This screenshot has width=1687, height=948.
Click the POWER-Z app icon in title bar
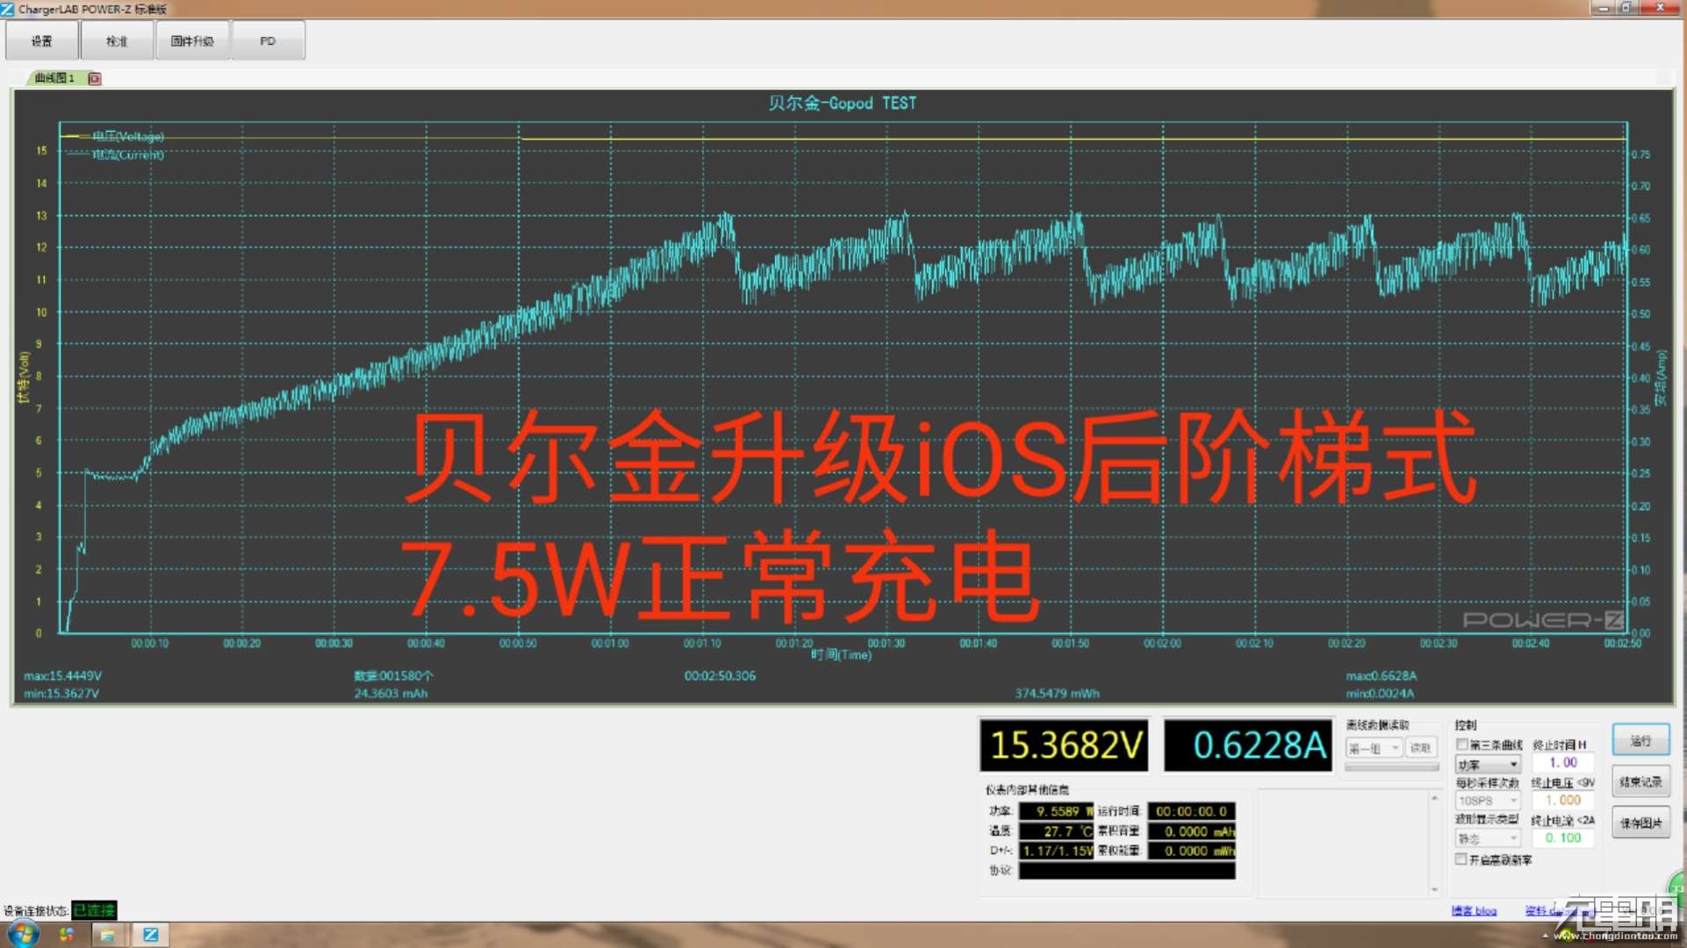tap(8, 9)
